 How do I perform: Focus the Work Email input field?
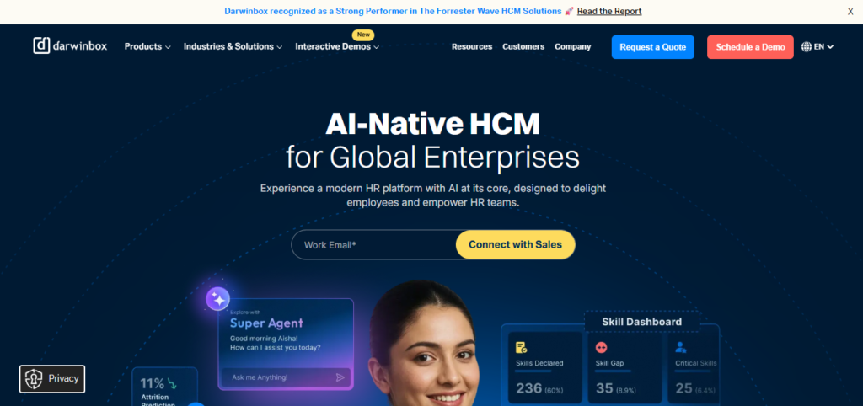click(x=374, y=245)
